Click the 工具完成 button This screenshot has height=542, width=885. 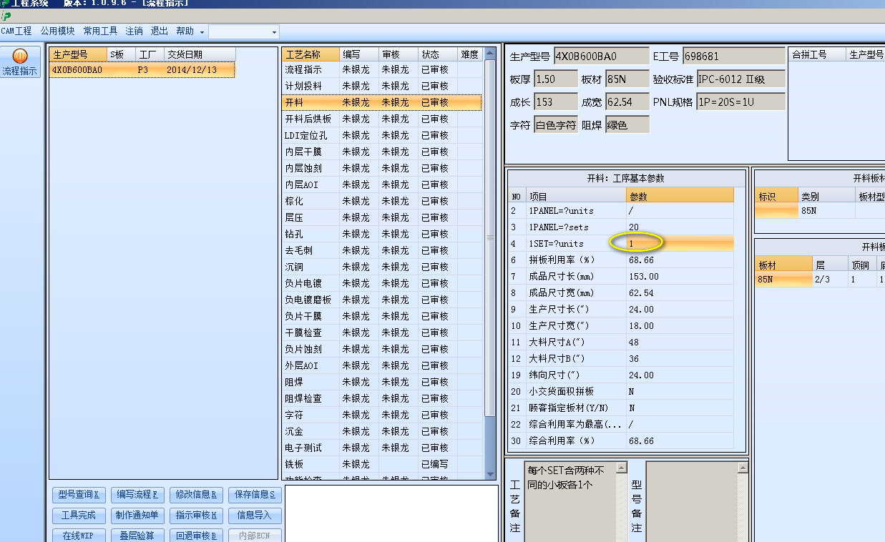pyautogui.click(x=79, y=516)
